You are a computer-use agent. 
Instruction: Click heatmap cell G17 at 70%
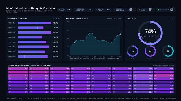point(18,75)
